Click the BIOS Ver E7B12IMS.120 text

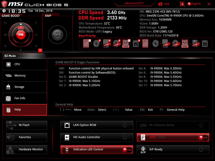156,32
